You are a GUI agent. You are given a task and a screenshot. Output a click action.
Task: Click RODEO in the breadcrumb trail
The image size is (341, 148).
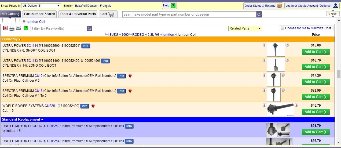click(x=138, y=35)
